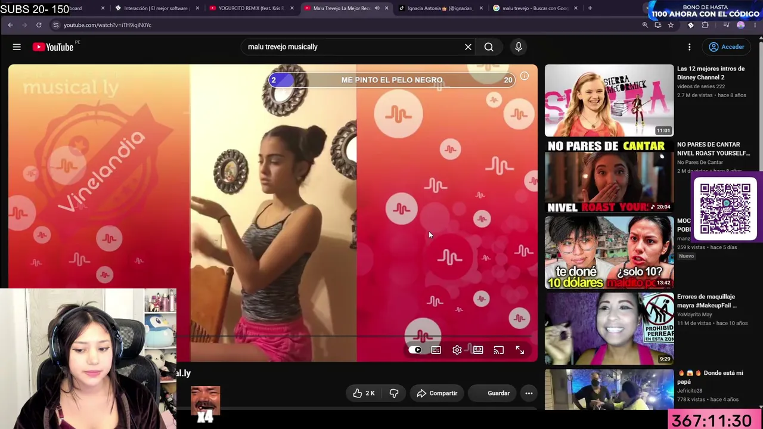
Task: Save the video with Guardar
Action: (x=493, y=393)
